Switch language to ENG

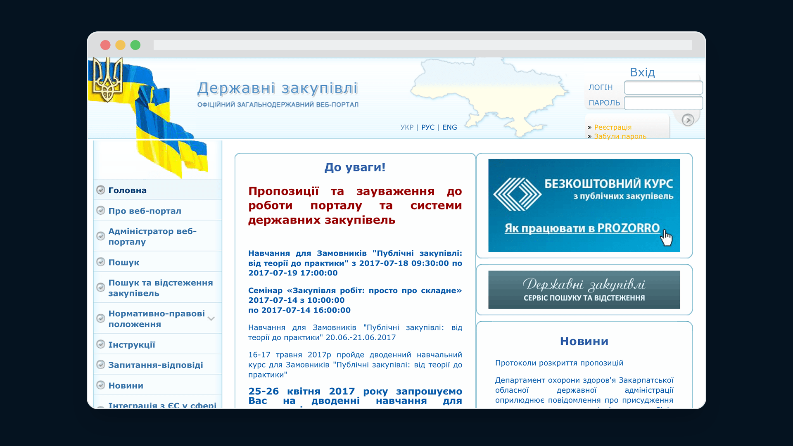[x=449, y=127]
